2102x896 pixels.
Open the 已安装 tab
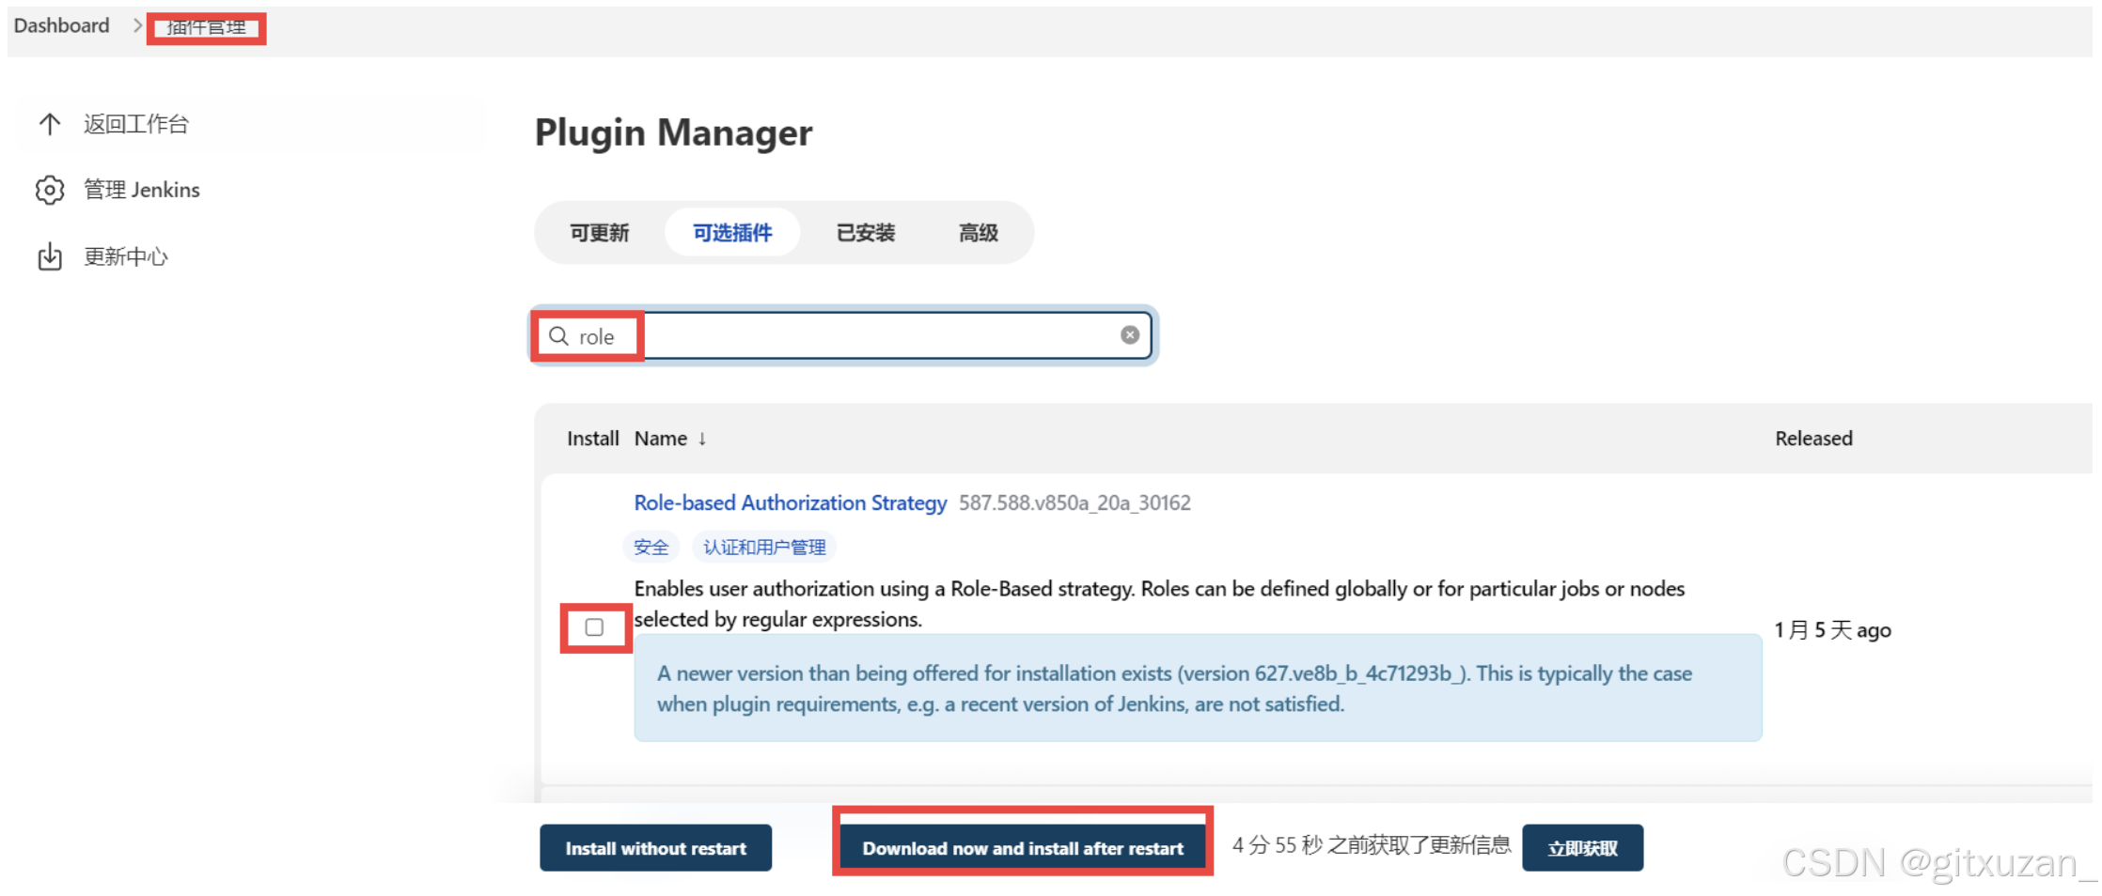[866, 233]
